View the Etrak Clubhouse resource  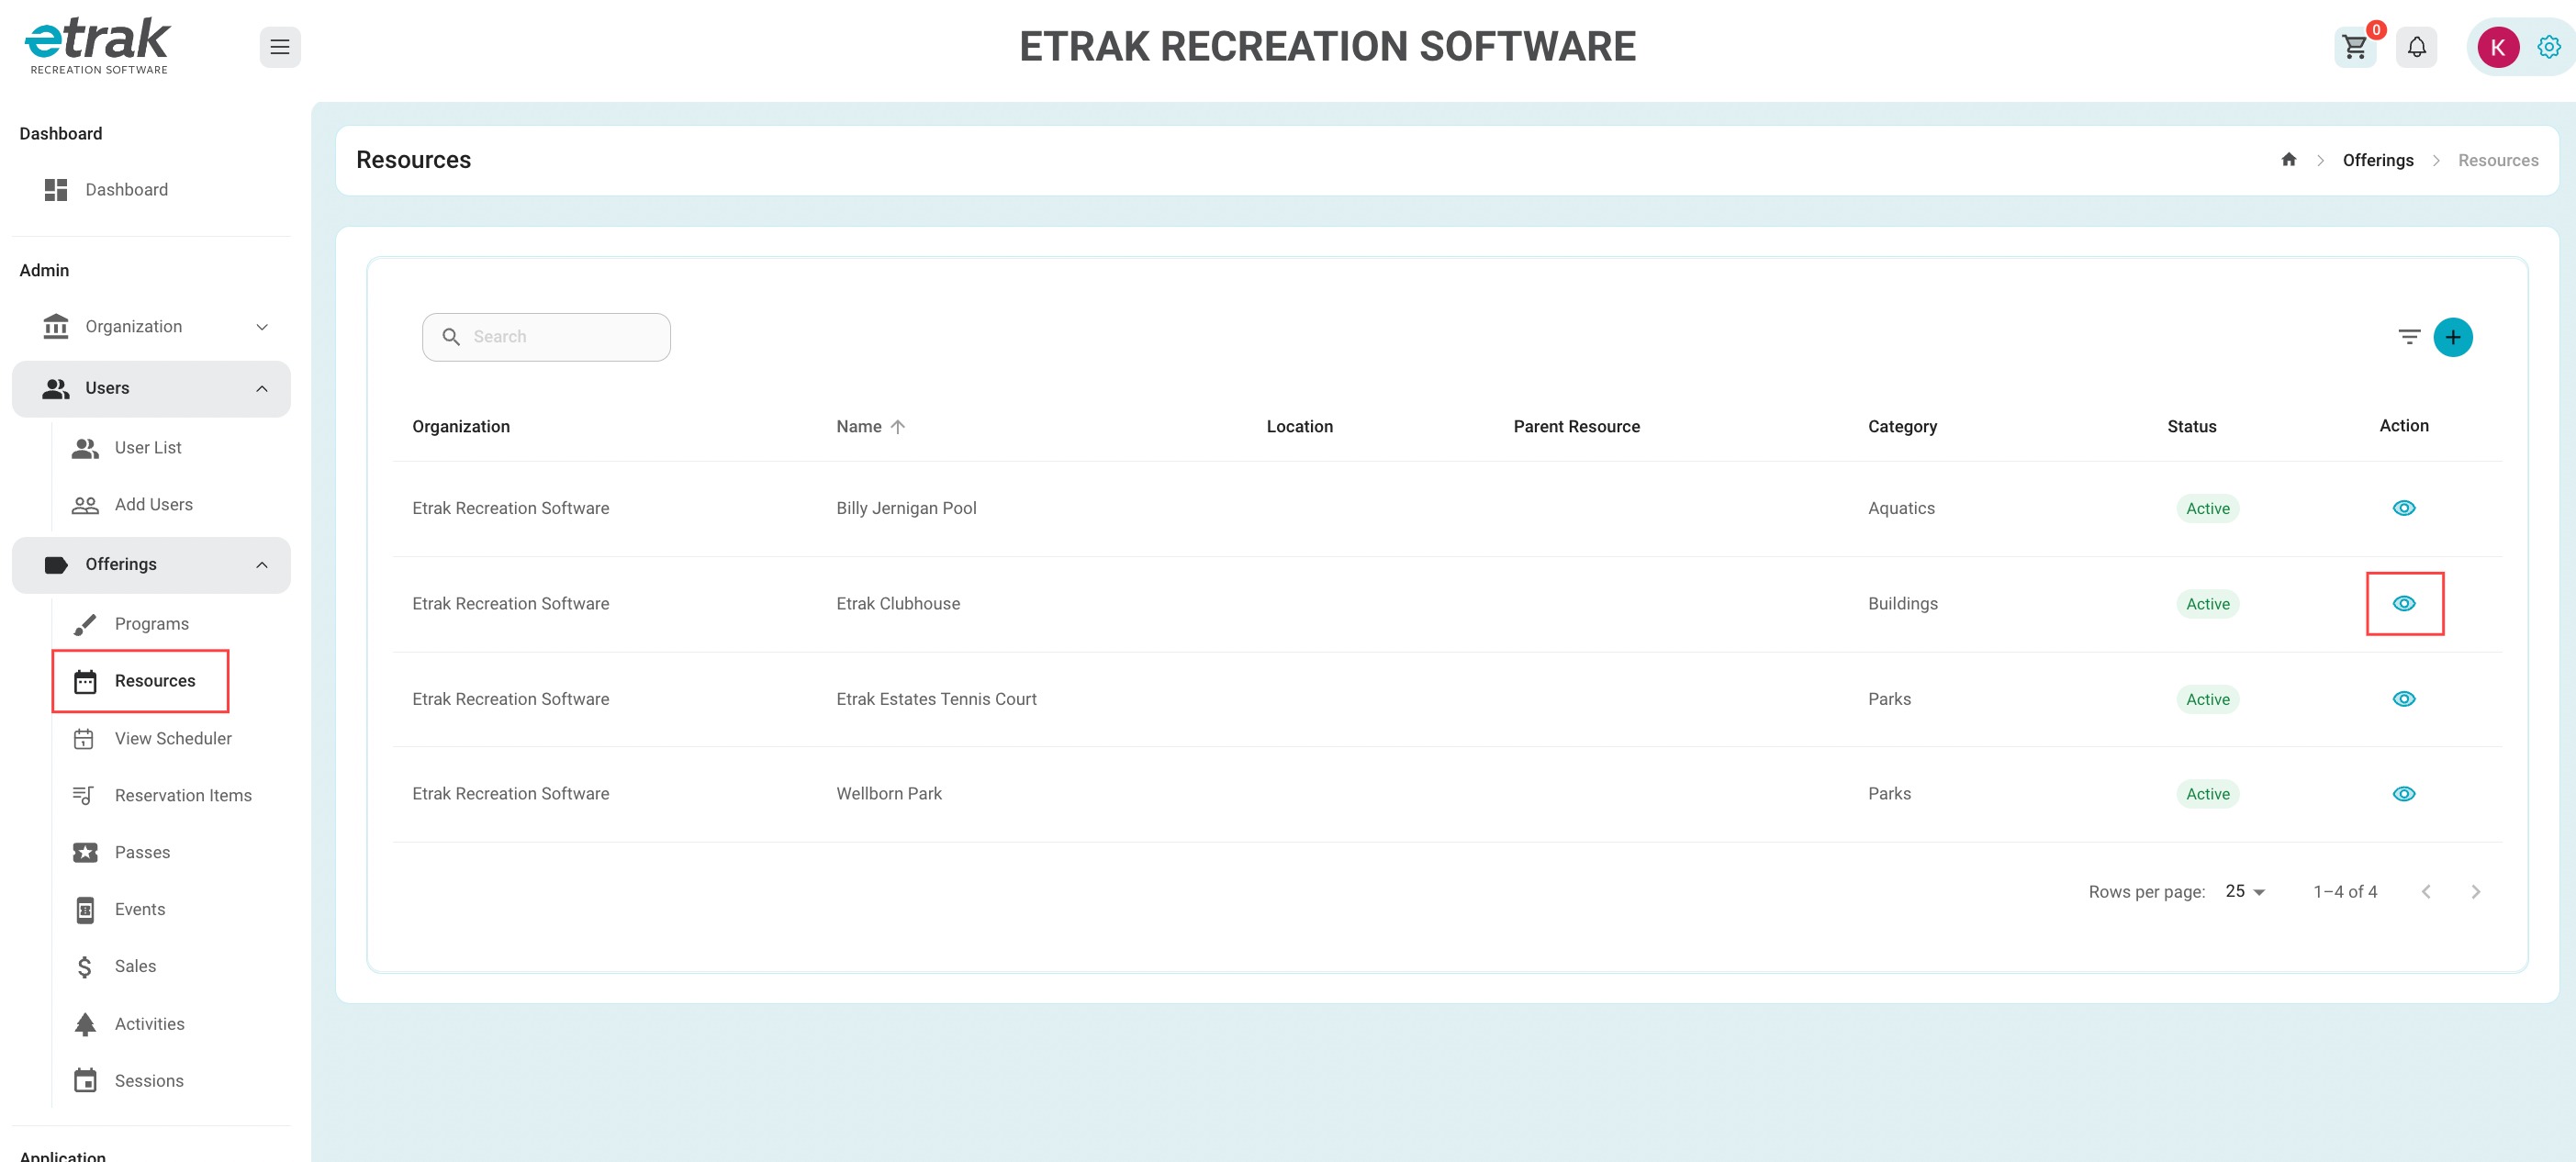point(2404,604)
